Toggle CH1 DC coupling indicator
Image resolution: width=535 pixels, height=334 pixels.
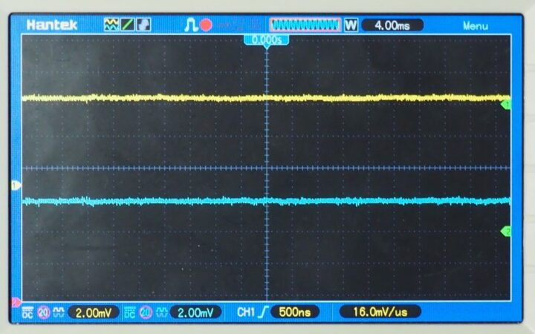click(x=27, y=312)
